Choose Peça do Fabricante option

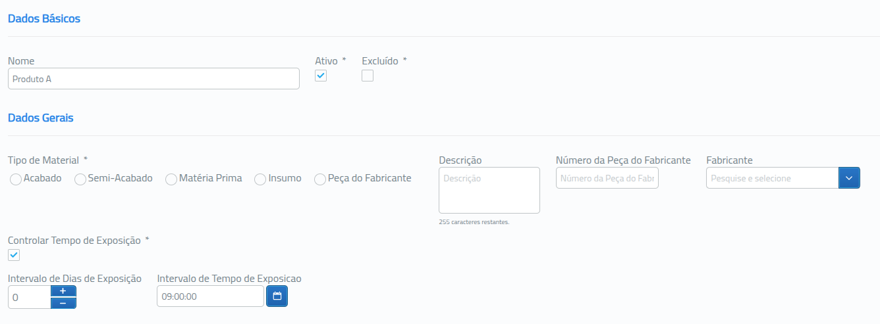[x=320, y=179]
